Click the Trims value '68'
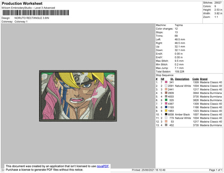This screenshot has width=224, height=173. 176,36
